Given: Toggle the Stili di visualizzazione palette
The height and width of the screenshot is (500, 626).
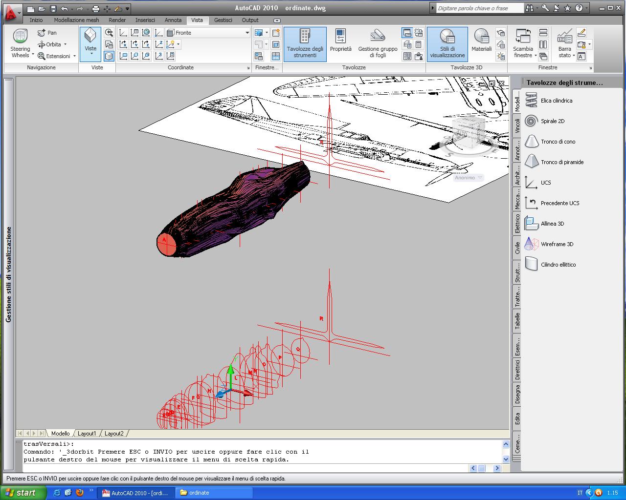Looking at the screenshot, I should coord(447,43).
